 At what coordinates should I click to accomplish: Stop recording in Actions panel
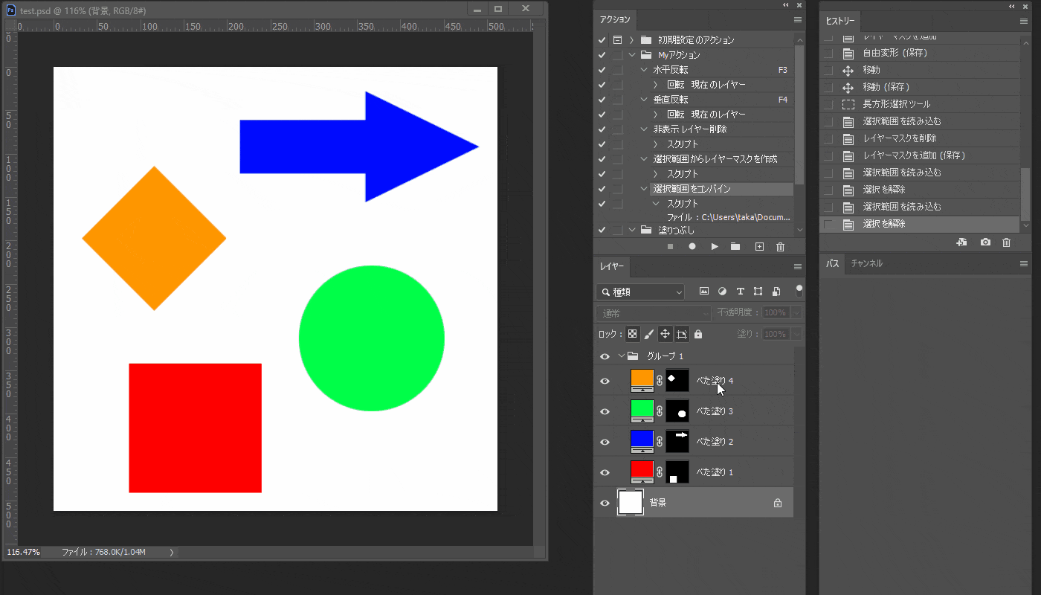tap(670, 246)
